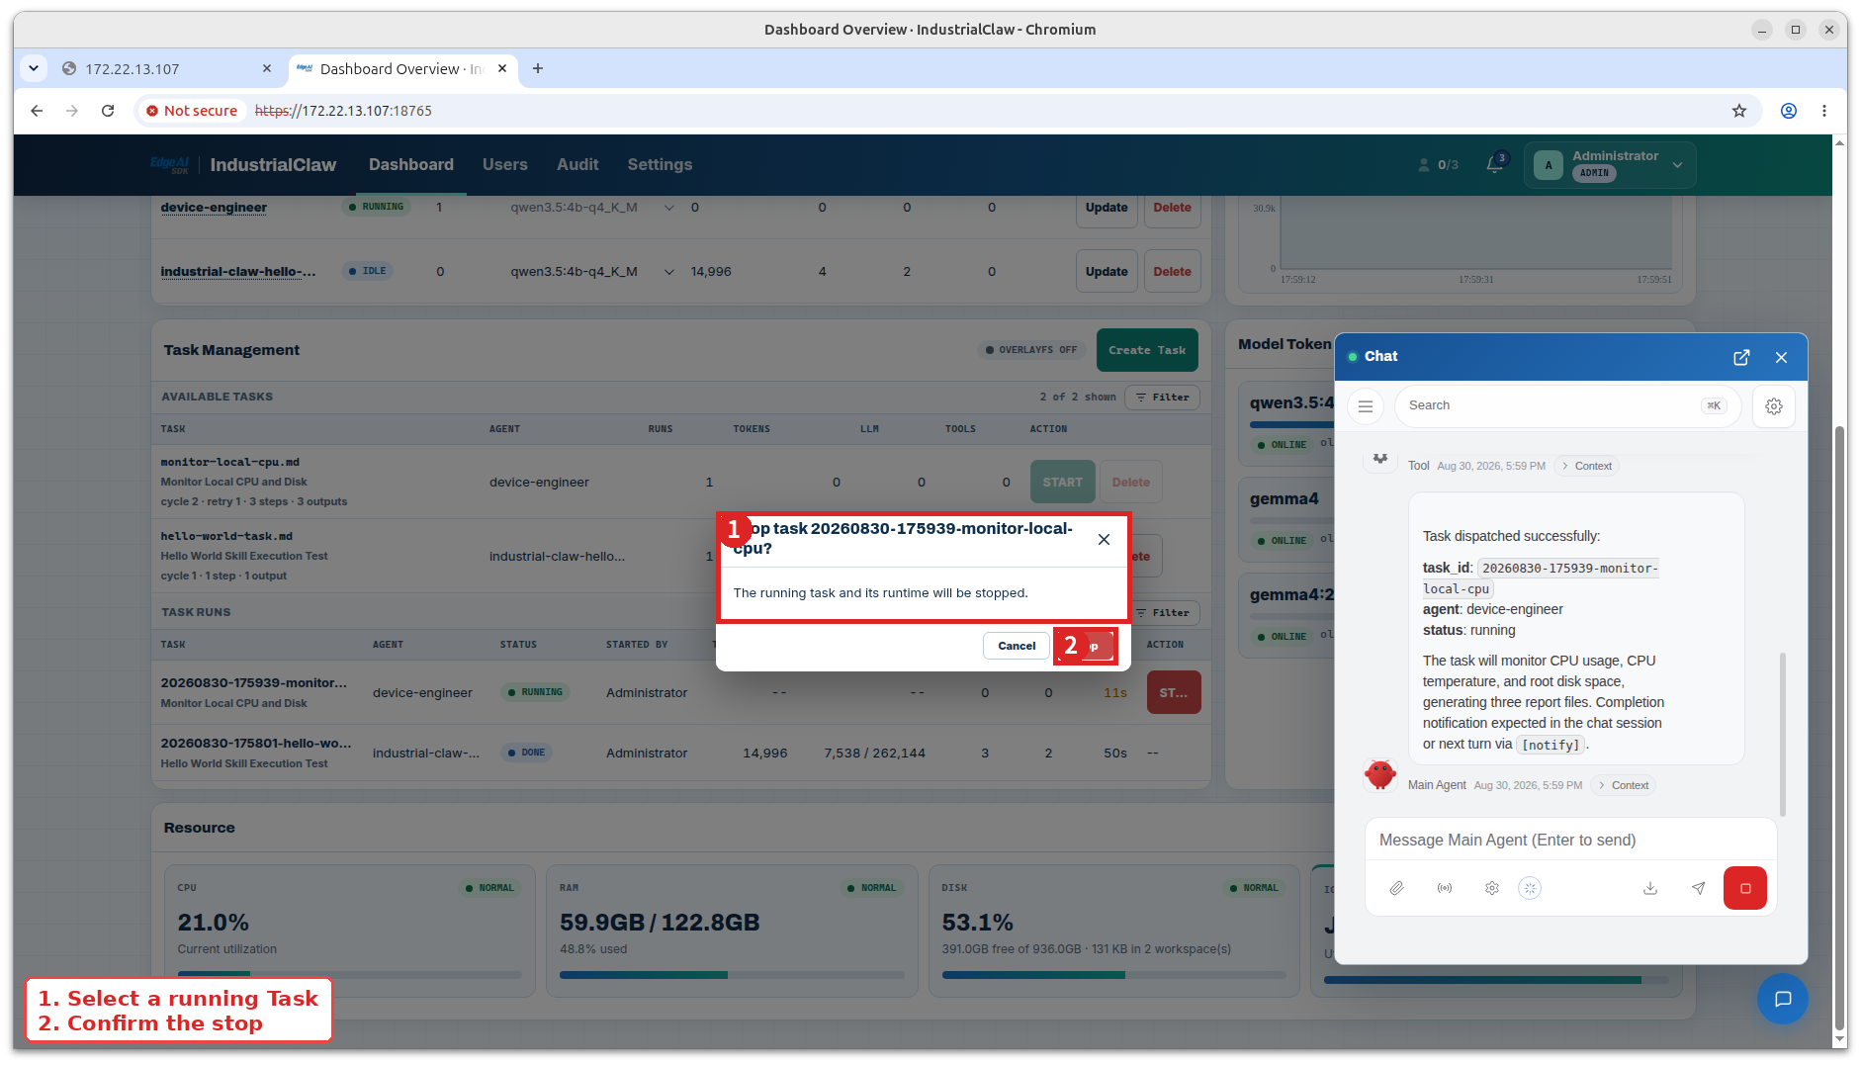Cancel the stop task dialog
The width and height of the screenshot is (1861, 1065).
(1017, 646)
